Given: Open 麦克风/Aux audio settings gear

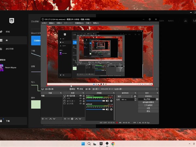Looking at the screenshot, I should coord(111,101).
